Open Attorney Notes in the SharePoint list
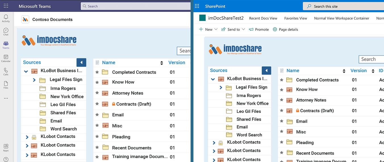Image resolution: width=384 pixels, height=162 pixels. [311, 100]
